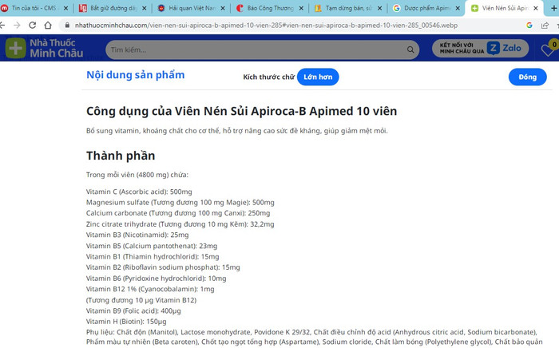Close the Dược phẩm Apimed tab
The height and width of the screenshot is (348, 559).
coord(458,8)
